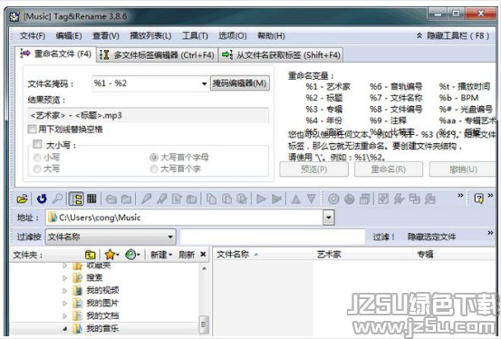The image size is (501, 339).
Task: Enable replace spaces with underscores checkbox
Action: point(32,129)
